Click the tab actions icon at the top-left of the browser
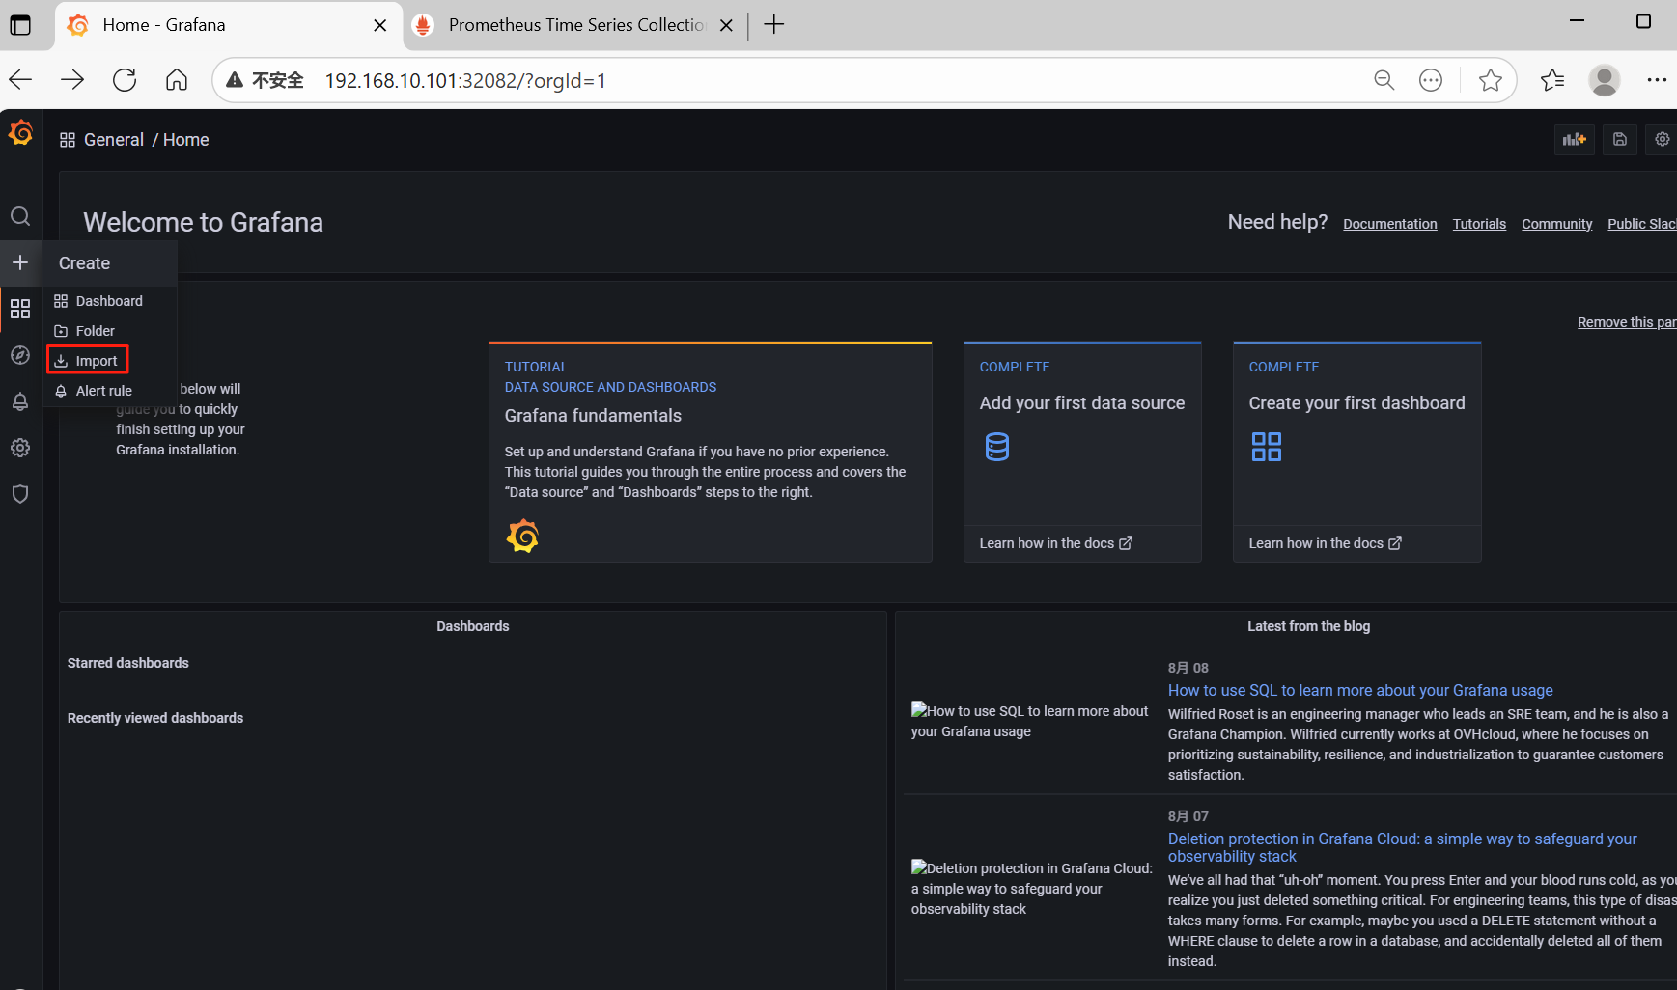Screen dimensions: 1677x990 click(x=20, y=25)
